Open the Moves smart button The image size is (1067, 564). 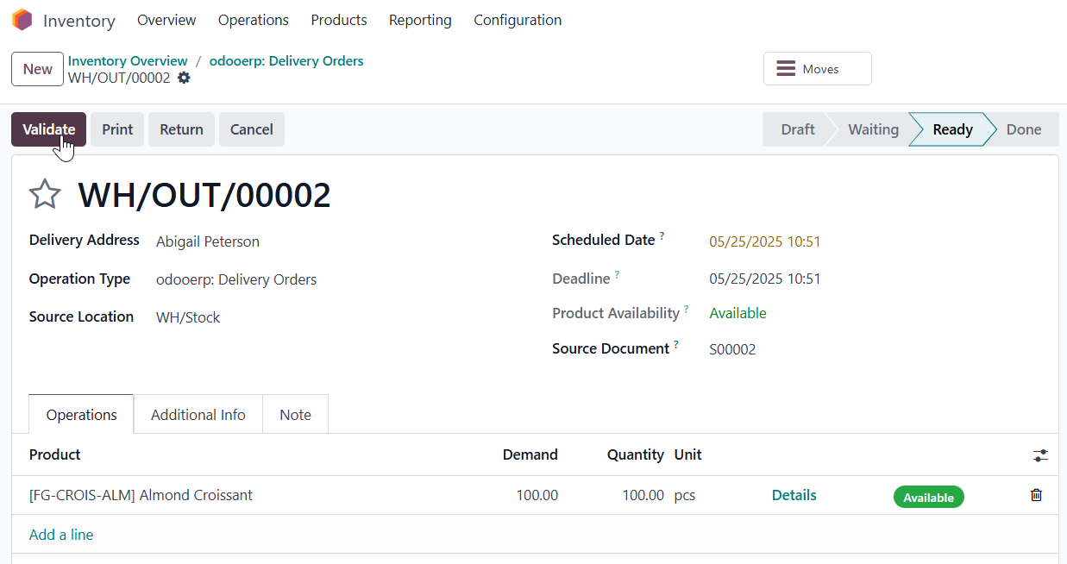(817, 69)
